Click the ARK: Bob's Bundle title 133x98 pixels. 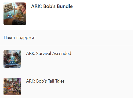pos(52,6)
